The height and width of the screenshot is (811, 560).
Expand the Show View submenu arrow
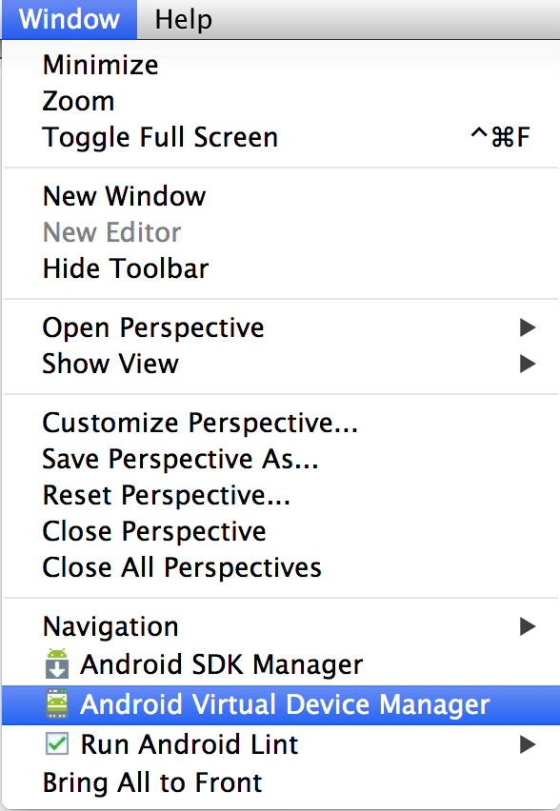tap(528, 364)
